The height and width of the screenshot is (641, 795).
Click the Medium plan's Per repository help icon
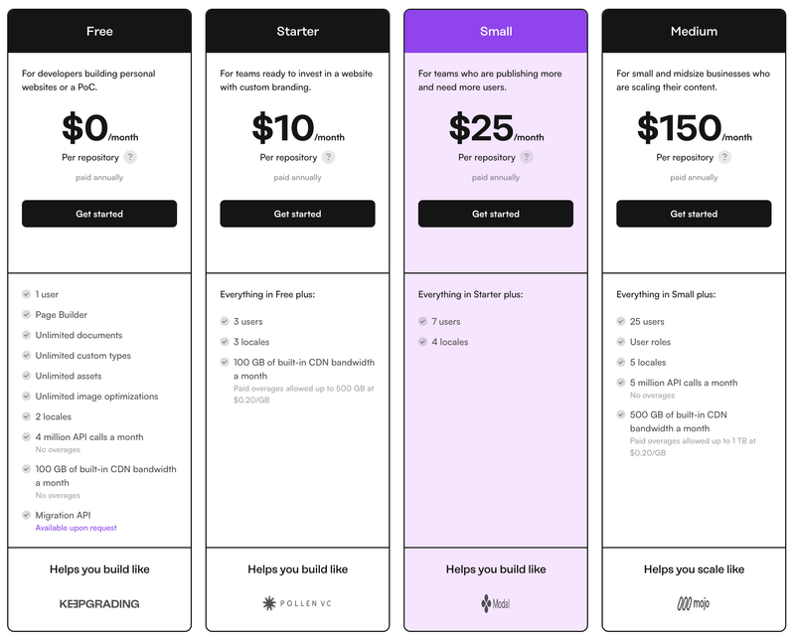click(725, 157)
